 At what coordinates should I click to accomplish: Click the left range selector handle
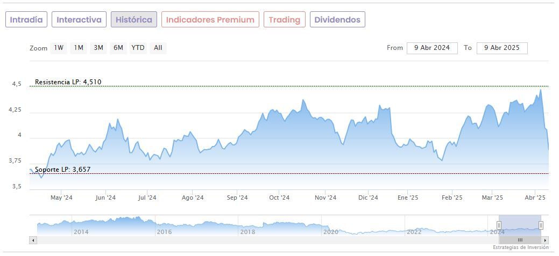point(499,225)
